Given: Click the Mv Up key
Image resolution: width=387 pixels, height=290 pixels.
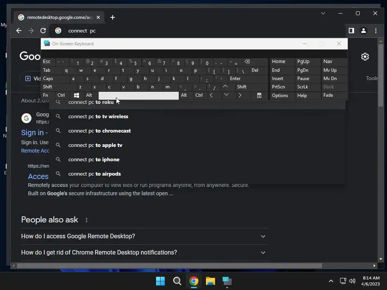Looking at the screenshot, I should pos(334,70).
